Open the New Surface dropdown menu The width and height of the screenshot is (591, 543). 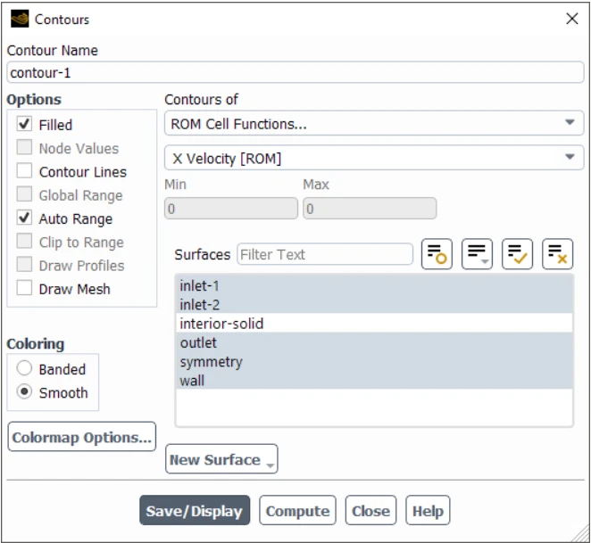(x=221, y=460)
